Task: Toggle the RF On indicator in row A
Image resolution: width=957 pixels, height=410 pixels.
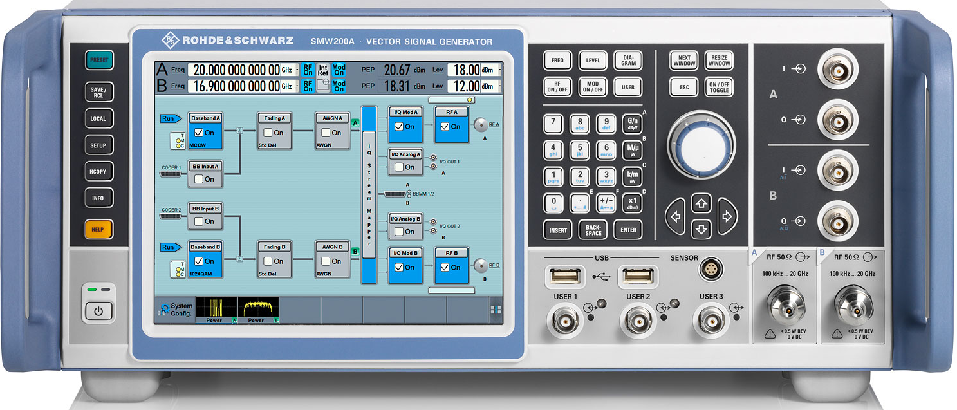Action: pyautogui.click(x=308, y=70)
